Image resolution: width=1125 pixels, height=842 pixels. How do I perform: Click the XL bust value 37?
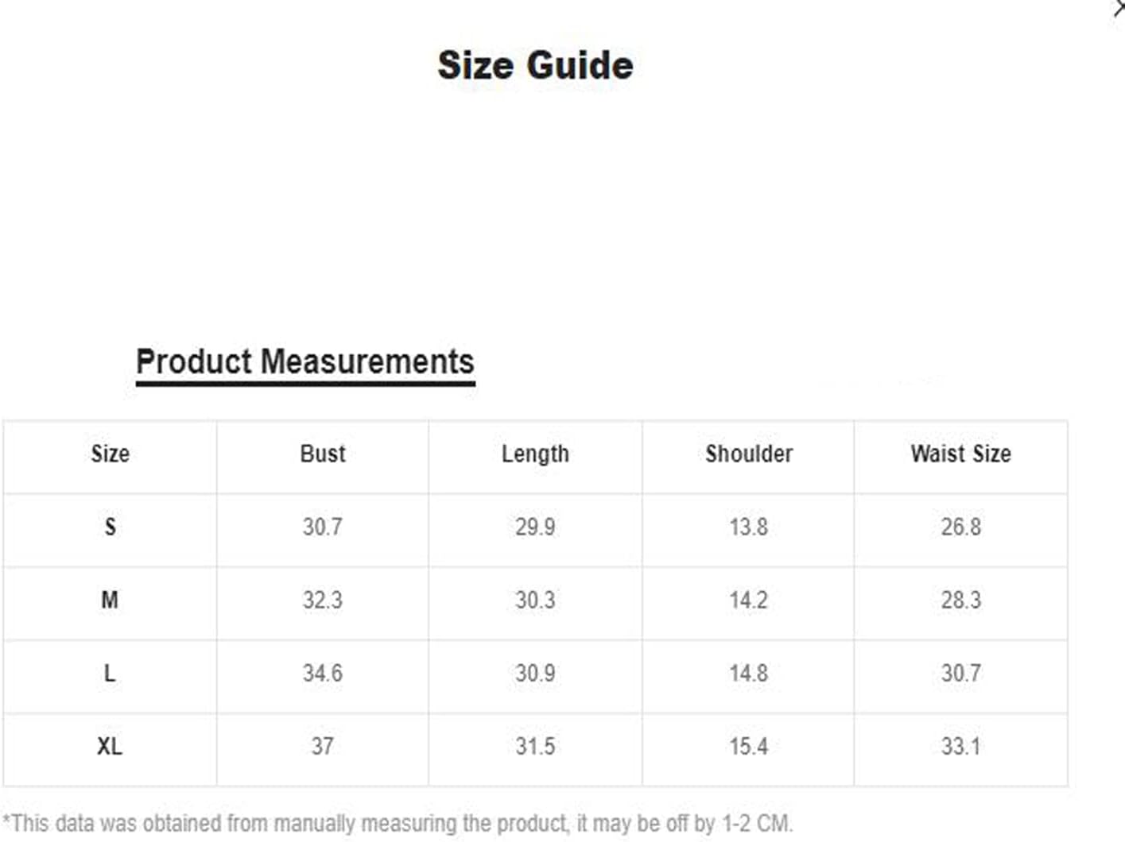[x=323, y=746]
